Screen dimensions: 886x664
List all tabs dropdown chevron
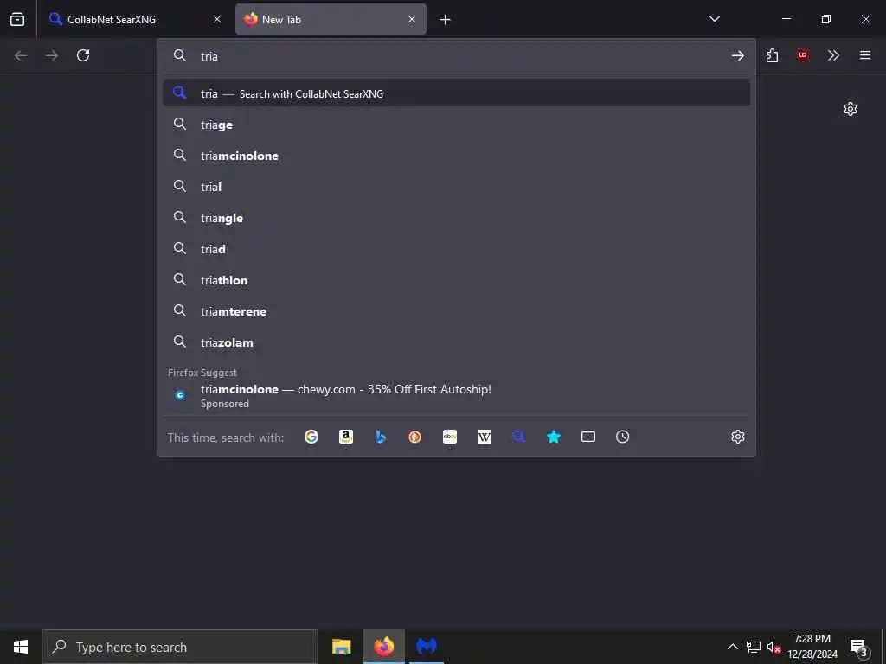pos(714,19)
